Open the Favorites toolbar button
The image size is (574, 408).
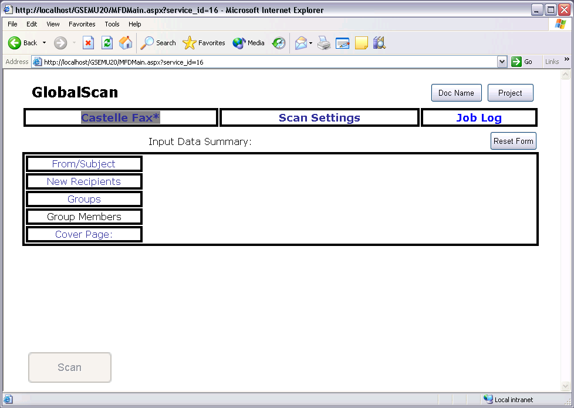tap(204, 43)
